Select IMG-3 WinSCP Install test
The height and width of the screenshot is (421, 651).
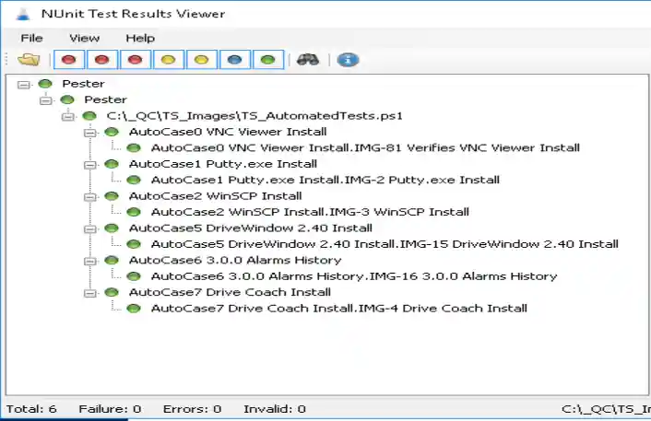pos(310,212)
